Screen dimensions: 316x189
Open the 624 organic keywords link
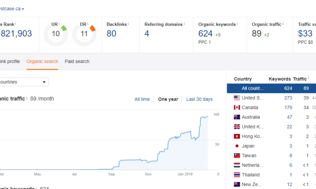[205, 33]
